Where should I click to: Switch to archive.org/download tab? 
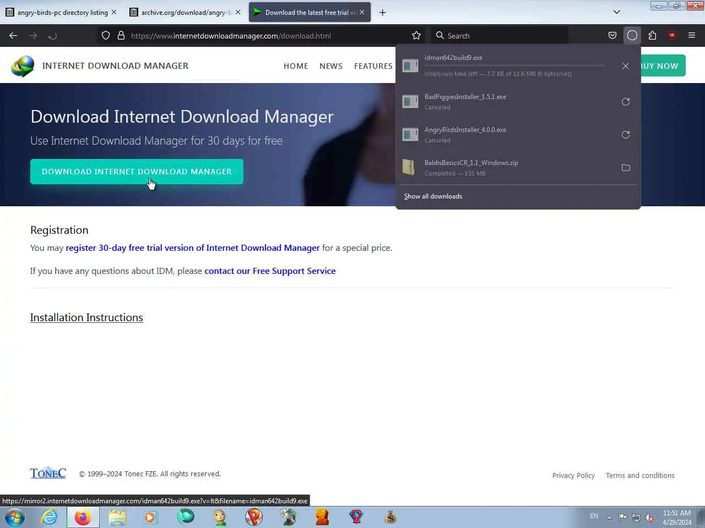(185, 12)
